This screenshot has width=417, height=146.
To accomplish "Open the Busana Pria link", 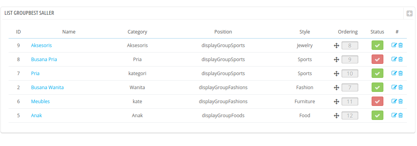I will click(x=44, y=60).
